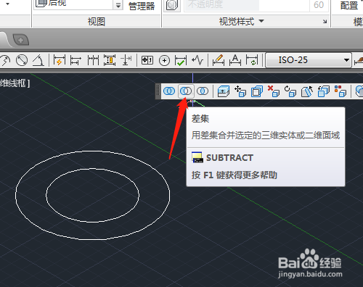This screenshot has height=287, width=363.
Task: Click the opacity value field showing 60
Action: [319, 5]
